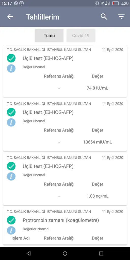Open Android recent apps square button
Viewport: 130px width, 260px height.
tap(101, 253)
